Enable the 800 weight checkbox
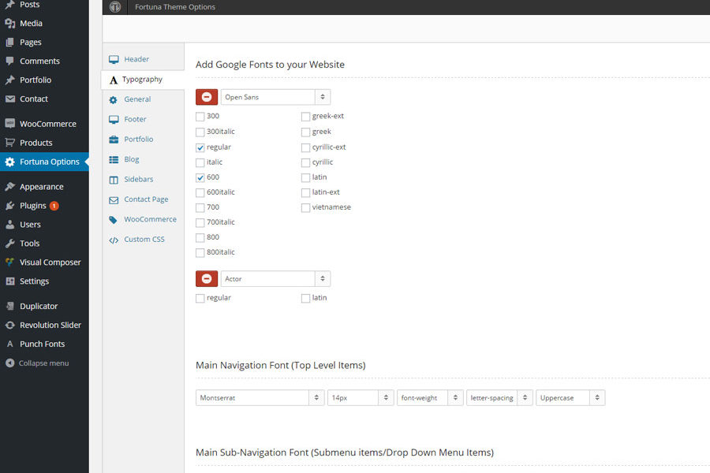The image size is (710, 473). [x=200, y=237]
